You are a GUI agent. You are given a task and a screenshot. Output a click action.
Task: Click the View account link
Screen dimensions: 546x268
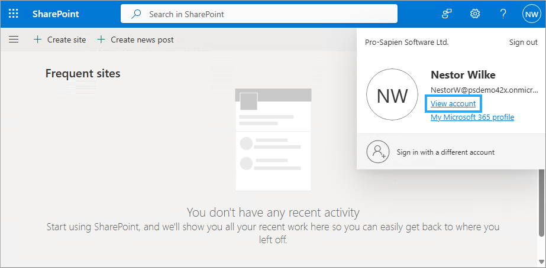coord(453,103)
